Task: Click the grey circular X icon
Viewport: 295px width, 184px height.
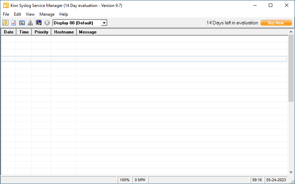Action: 47,23
